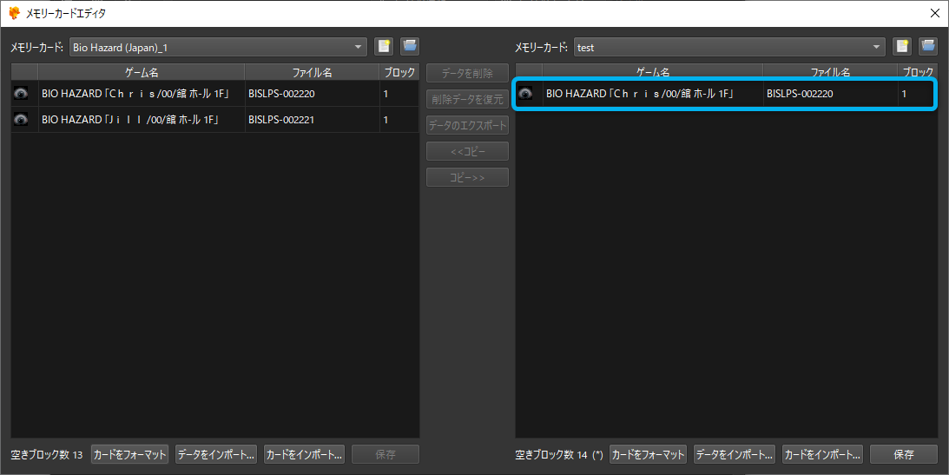Click the app icon in title bar
This screenshot has width=949, height=475.
pos(14,13)
